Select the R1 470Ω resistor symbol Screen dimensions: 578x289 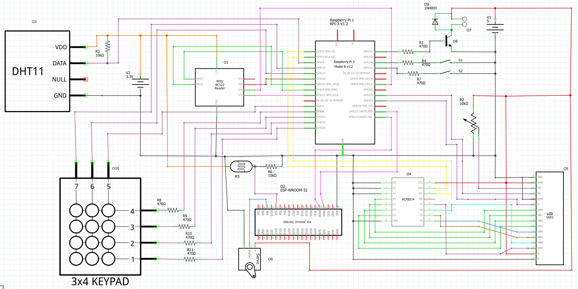click(408, 52)
